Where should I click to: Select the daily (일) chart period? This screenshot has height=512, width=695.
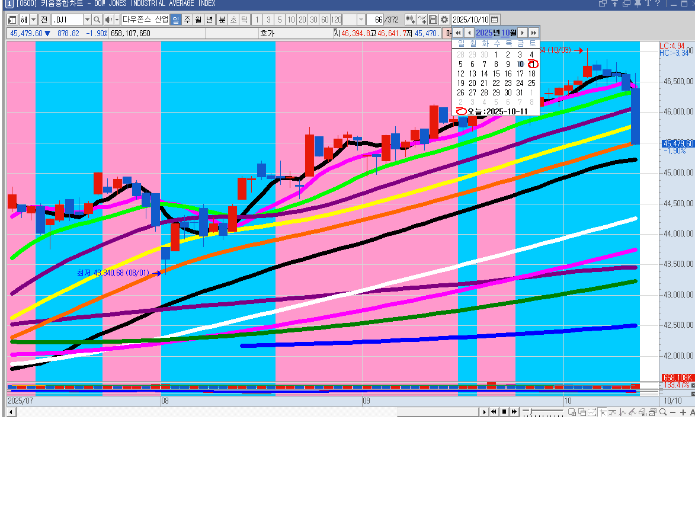[x=175, y=20]
